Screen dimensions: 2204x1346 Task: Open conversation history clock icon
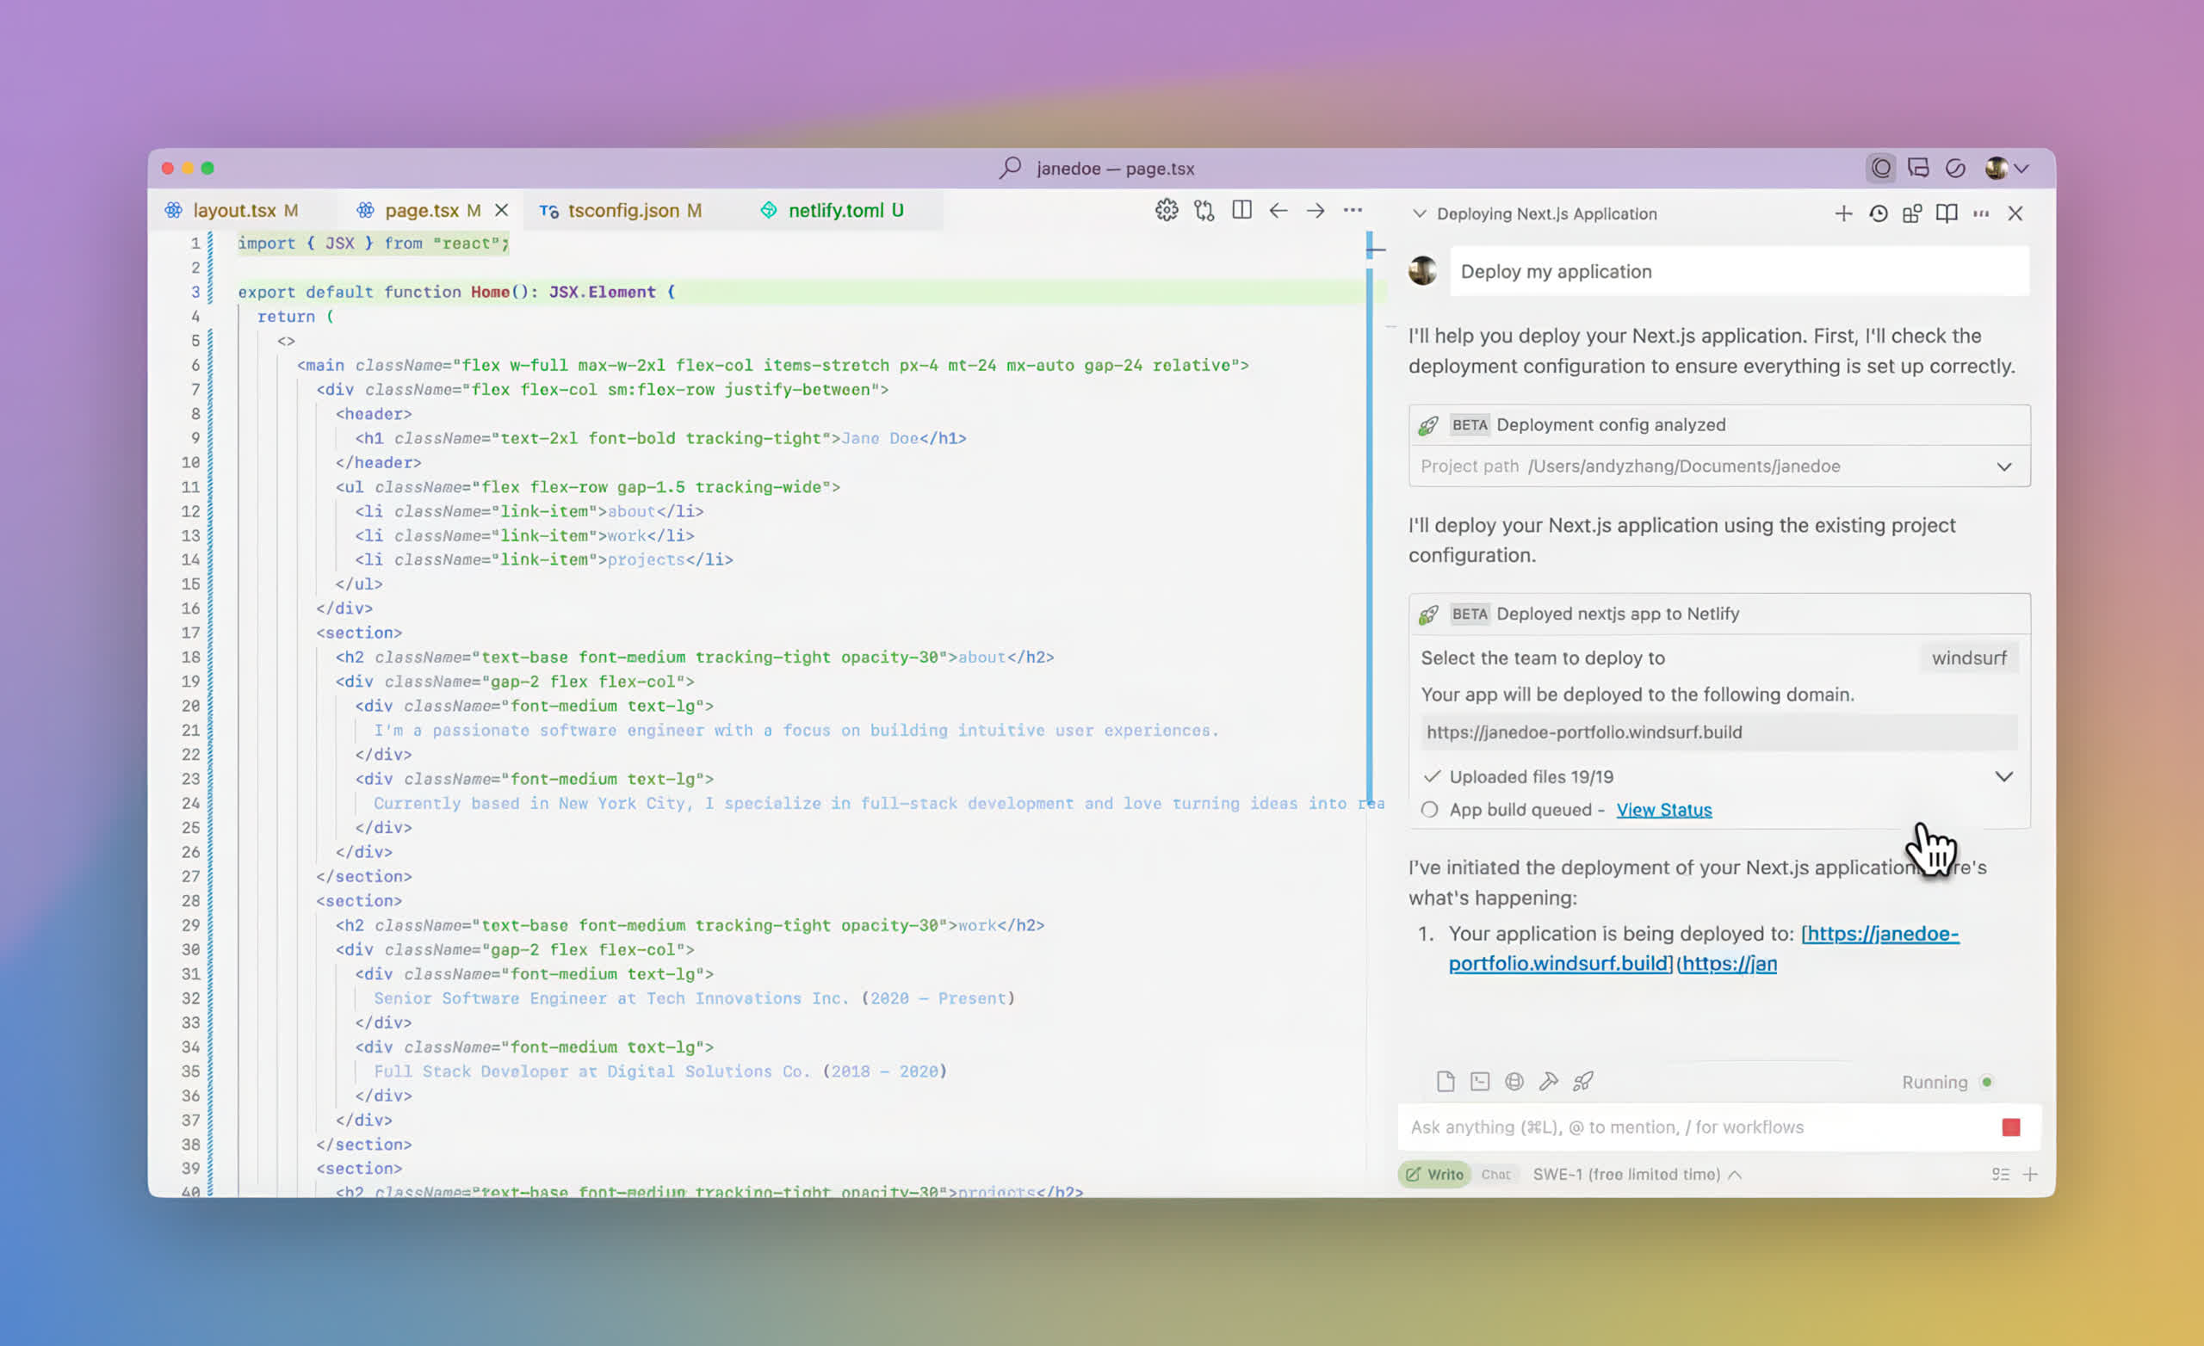coord(1879,213)
